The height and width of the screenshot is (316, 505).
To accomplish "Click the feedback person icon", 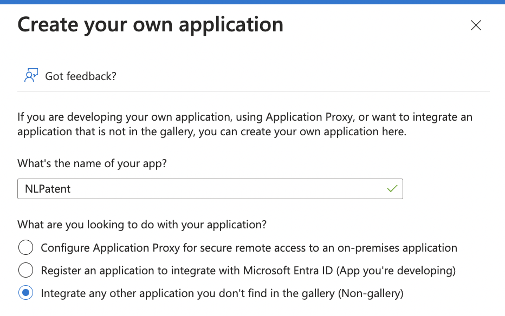I will click(31, 75).
